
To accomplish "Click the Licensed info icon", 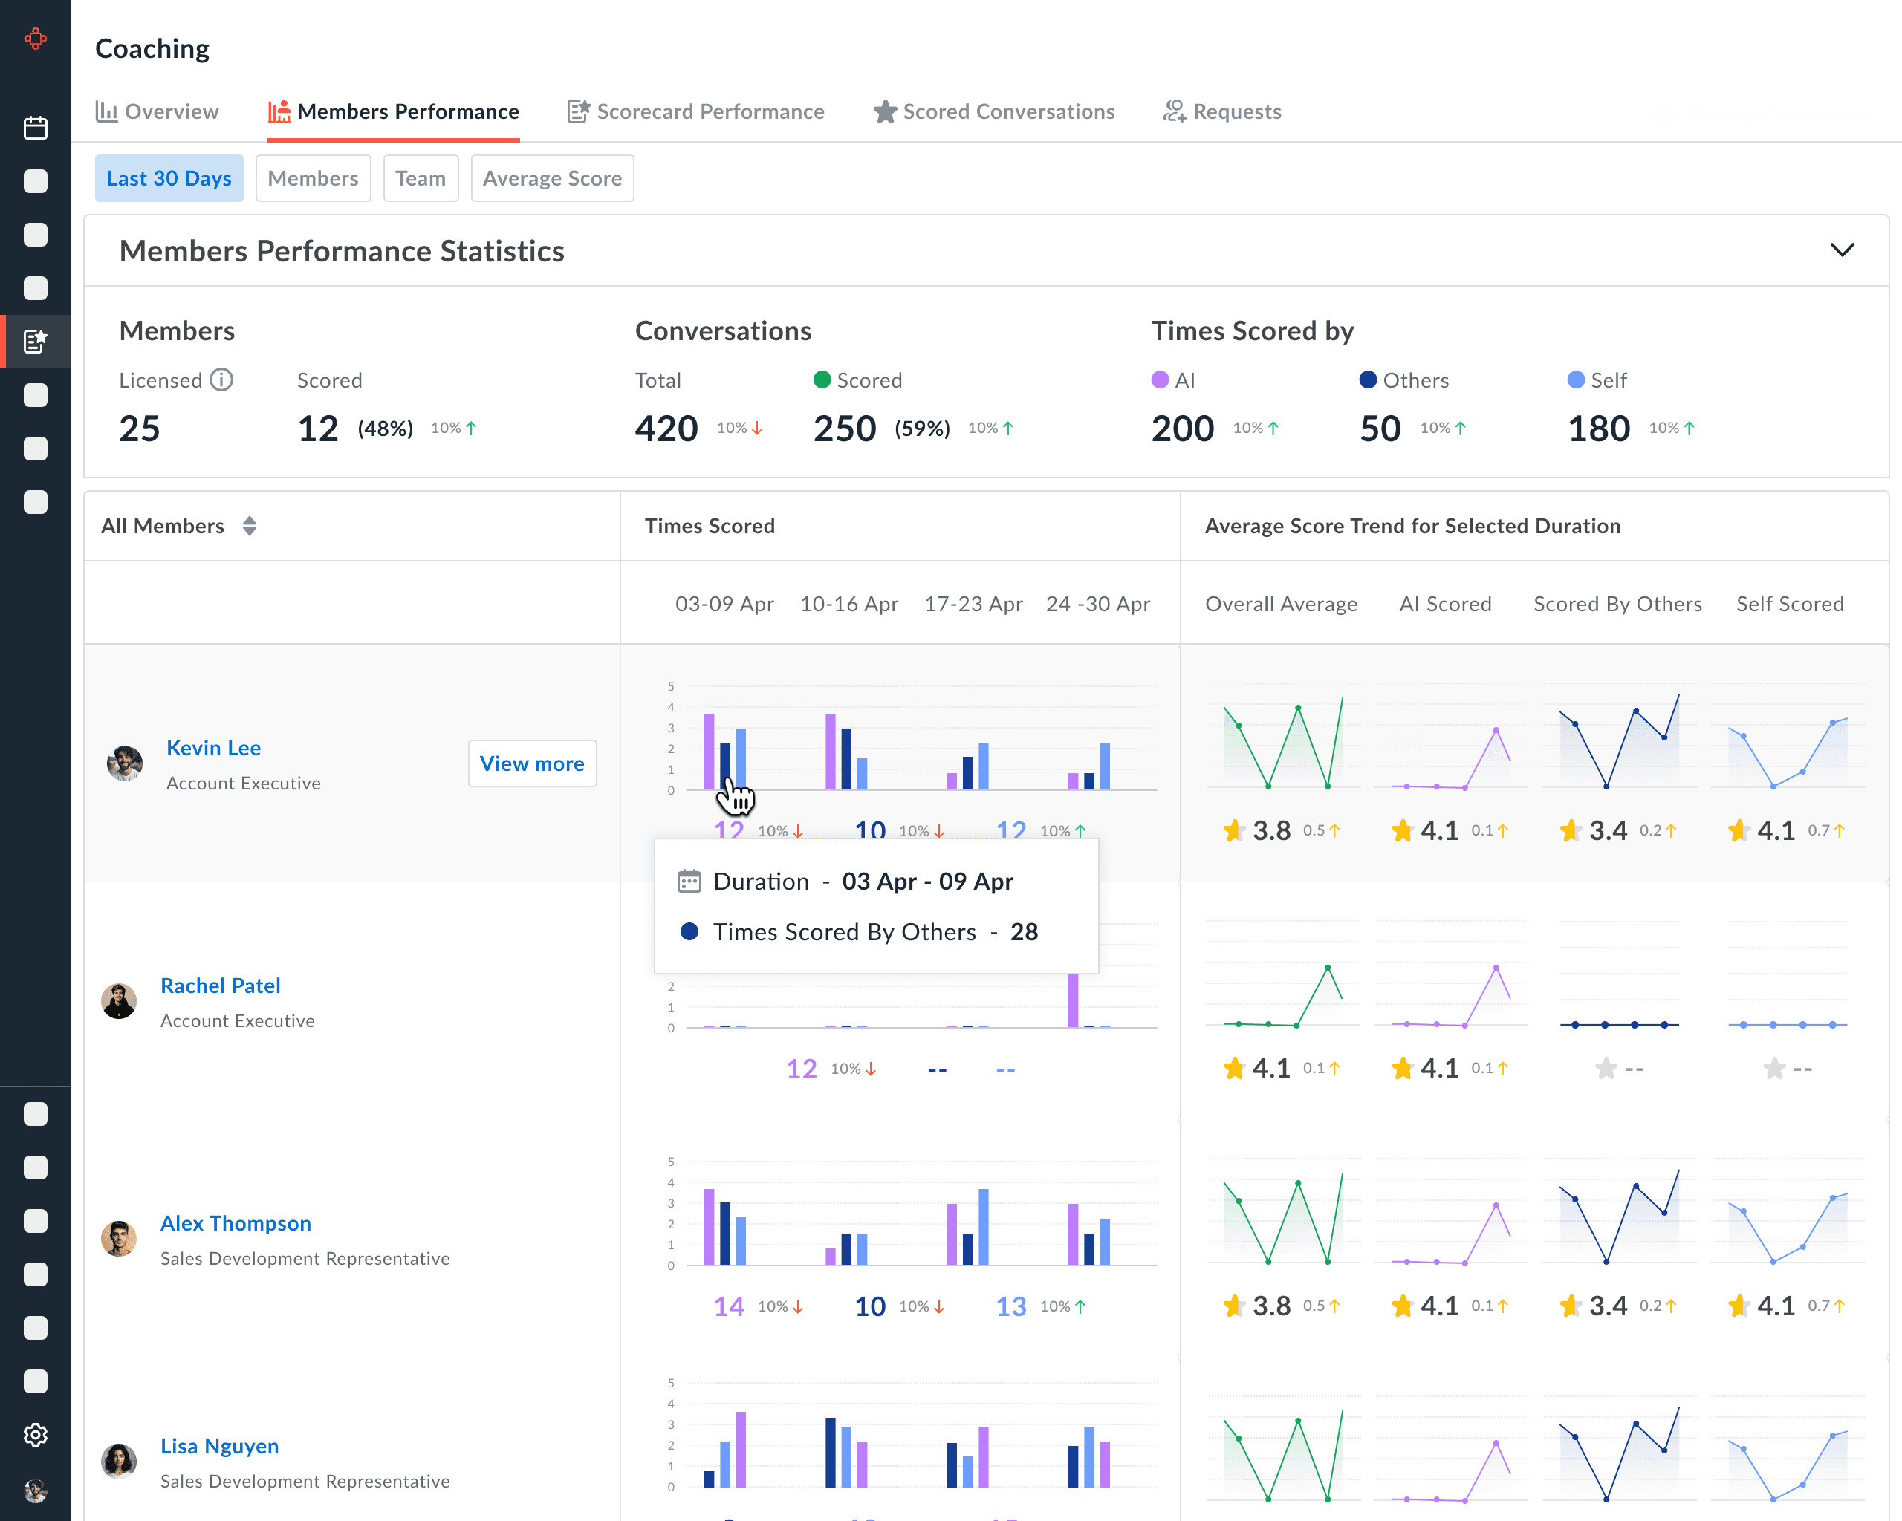I will 221,380.
